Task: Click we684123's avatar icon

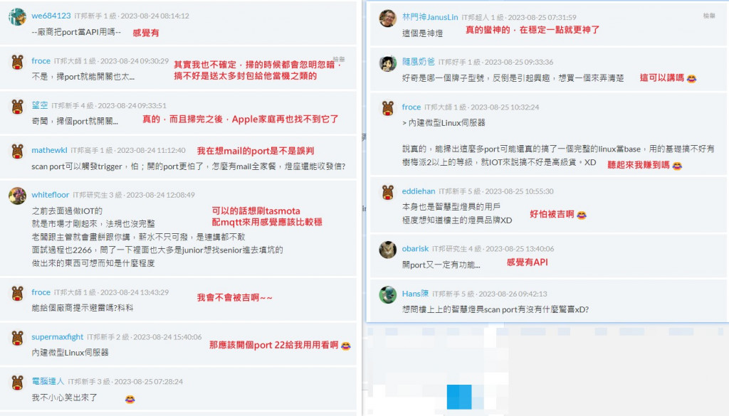Action: click(17, 17)
